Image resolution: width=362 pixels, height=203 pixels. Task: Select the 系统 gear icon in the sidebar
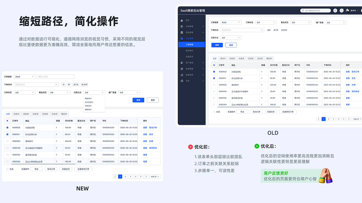[x=182, y=81]
